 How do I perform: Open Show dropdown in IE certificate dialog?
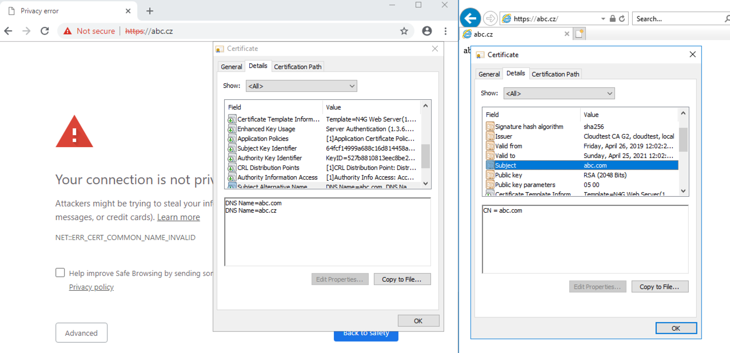tap(559, 93)
